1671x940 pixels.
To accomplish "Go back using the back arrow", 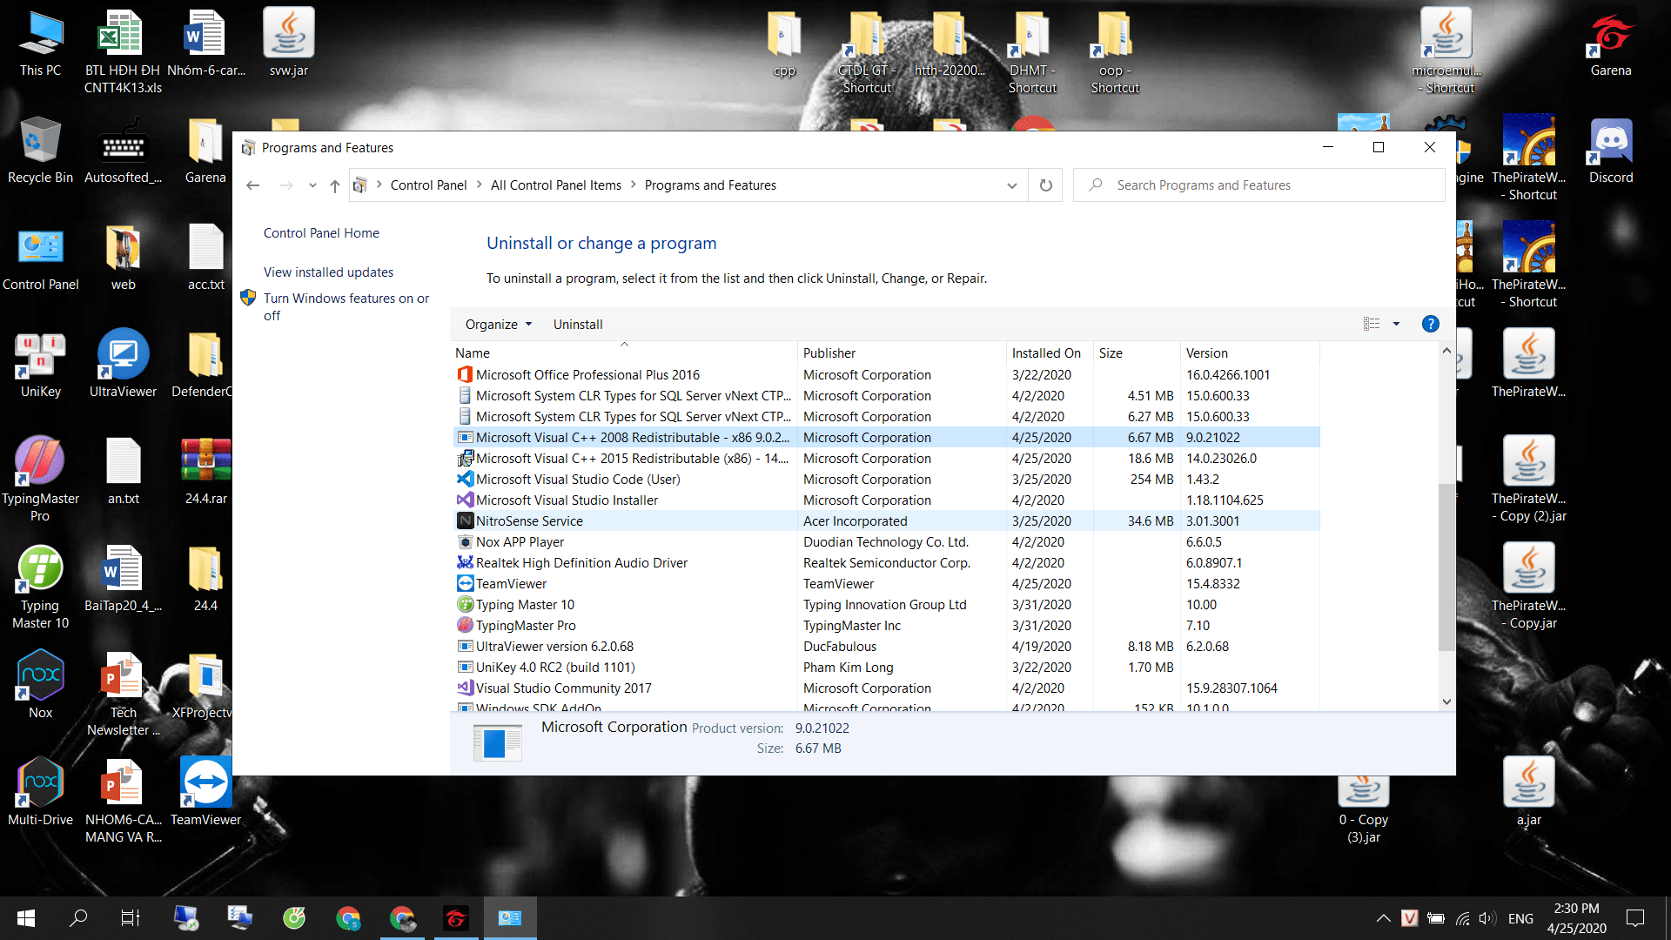I will [x=253, y=185].
